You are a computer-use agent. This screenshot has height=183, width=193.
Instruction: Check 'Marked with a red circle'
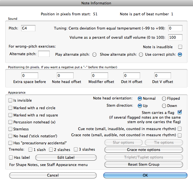[11, 108]
